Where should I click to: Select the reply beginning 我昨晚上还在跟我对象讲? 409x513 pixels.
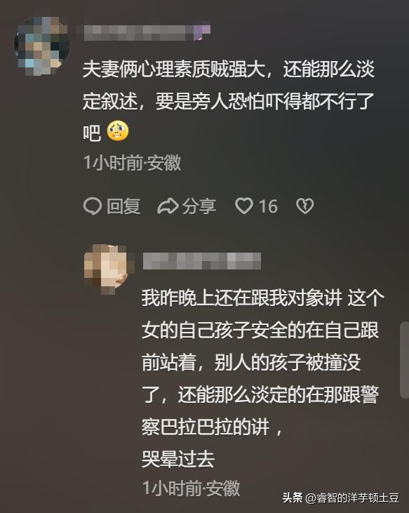click(x=263, y=378)
